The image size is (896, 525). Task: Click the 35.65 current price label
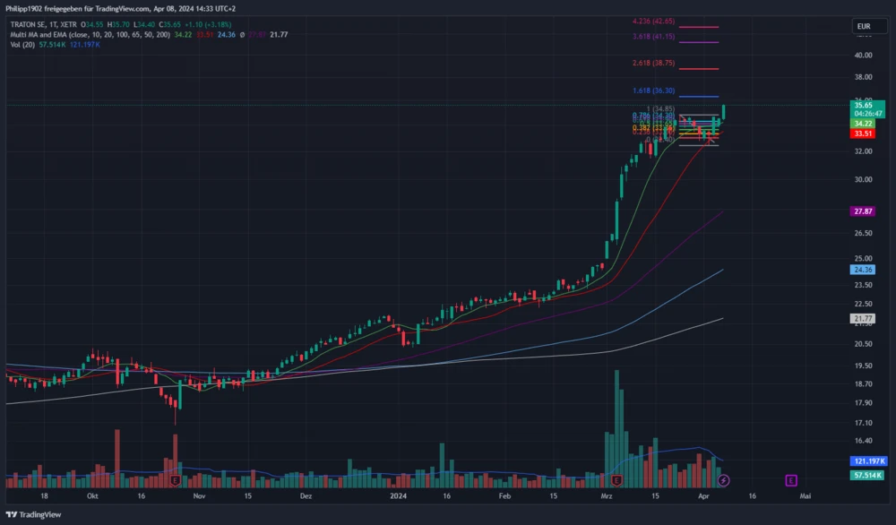[x=863, y=105]
